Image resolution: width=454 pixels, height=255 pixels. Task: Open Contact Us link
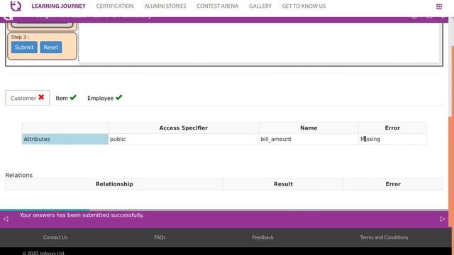click(x=55, y=237)
